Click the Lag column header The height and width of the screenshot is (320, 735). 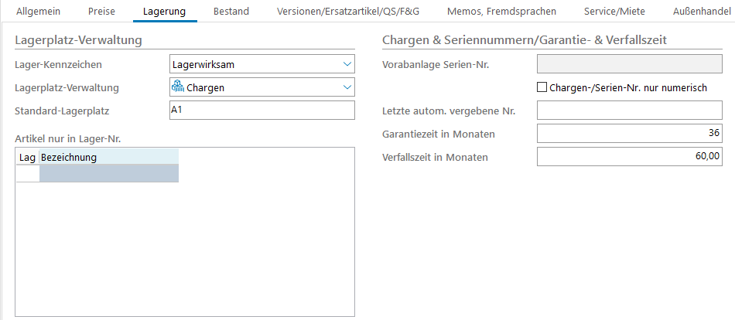27,157
